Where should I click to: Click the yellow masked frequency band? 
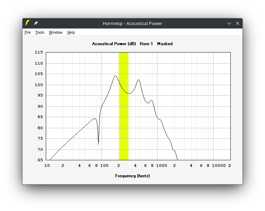123,106
